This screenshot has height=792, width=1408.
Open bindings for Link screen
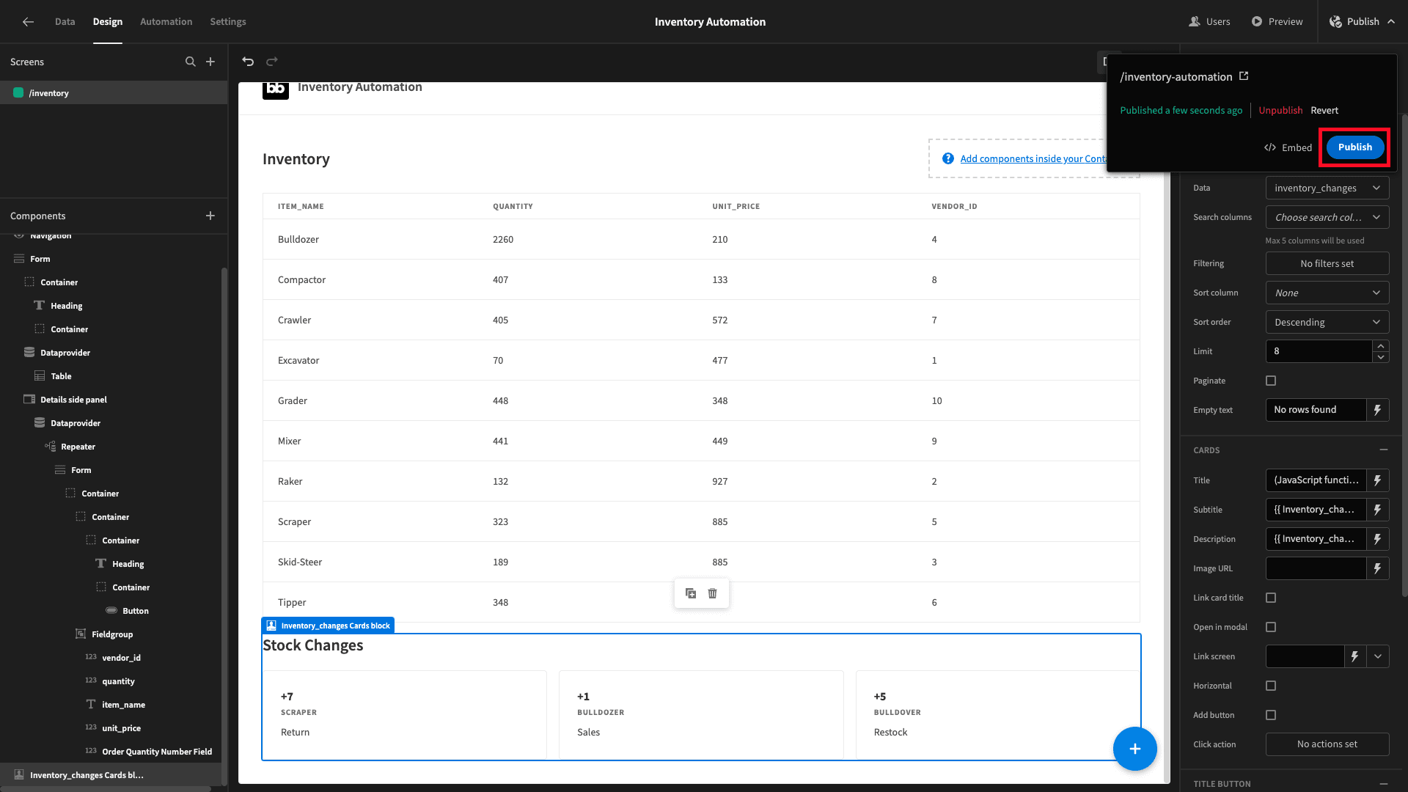[x=1355, y=656]
